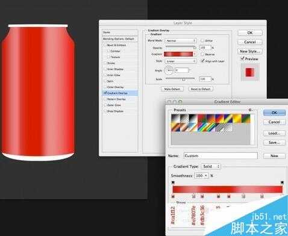Click Cancel in the Gradient Editor
This screenshot has height=236, width=288.
pyautogui.click(x=274, y=122)
